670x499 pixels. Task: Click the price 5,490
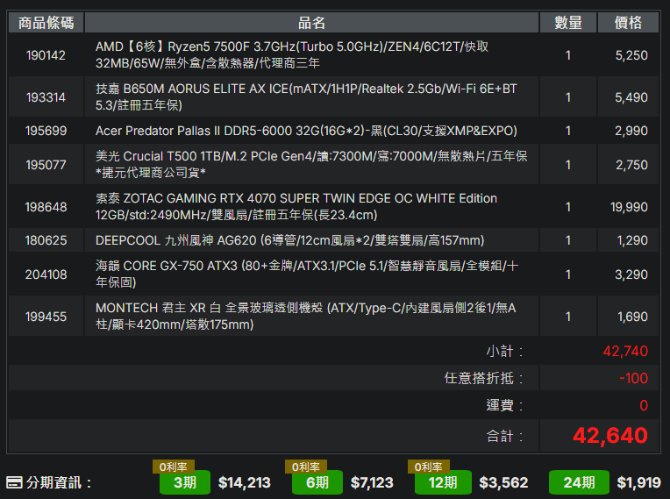tap(631, 97)
